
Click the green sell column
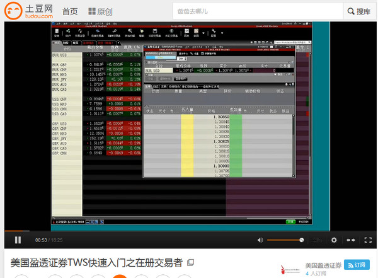coord(236,146)
